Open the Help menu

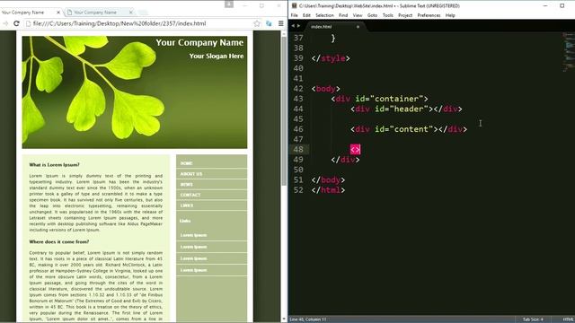(x=450, y=15)
